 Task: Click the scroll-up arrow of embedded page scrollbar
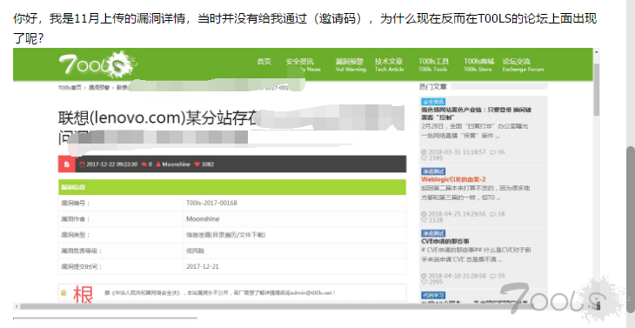pyautogui.click(x=596, y=52)
